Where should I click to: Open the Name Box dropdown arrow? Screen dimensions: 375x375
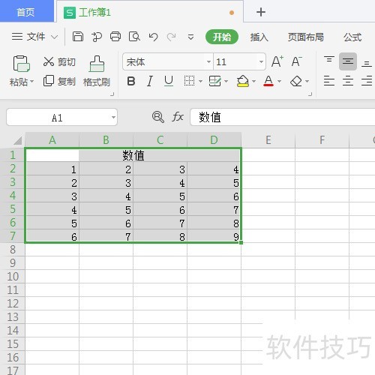click(x=113, y=117)
